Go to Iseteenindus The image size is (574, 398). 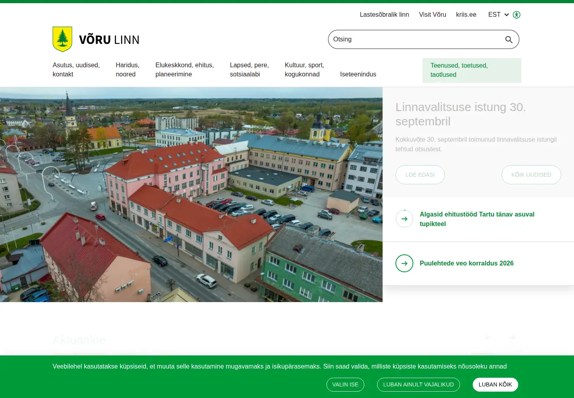358,74
